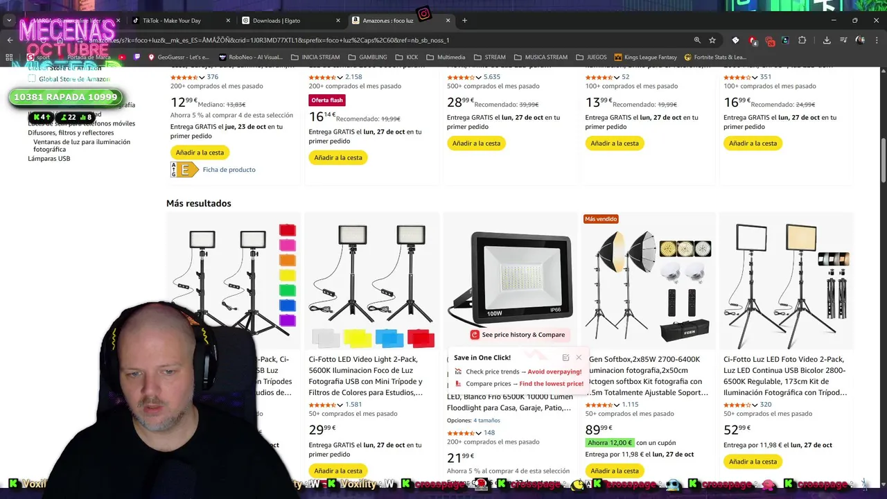Click the teal person extension icon

[x=786, y=40]
